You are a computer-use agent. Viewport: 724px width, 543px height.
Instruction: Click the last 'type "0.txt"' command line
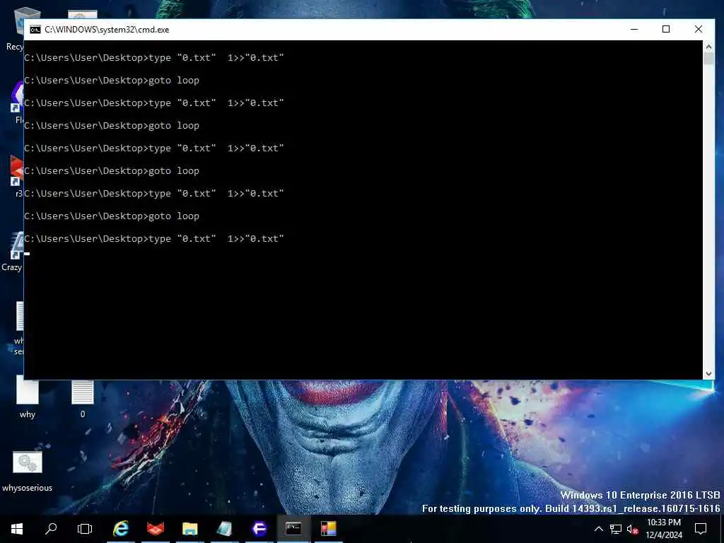click(153, 239)
